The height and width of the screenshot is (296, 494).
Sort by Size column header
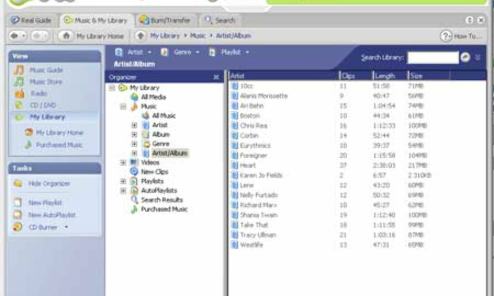pyautogui.click(x=428, y=76)
